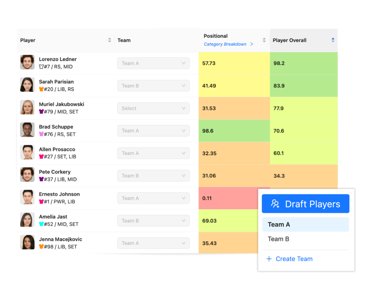Expand the Category Breakdown chevron

252,44
